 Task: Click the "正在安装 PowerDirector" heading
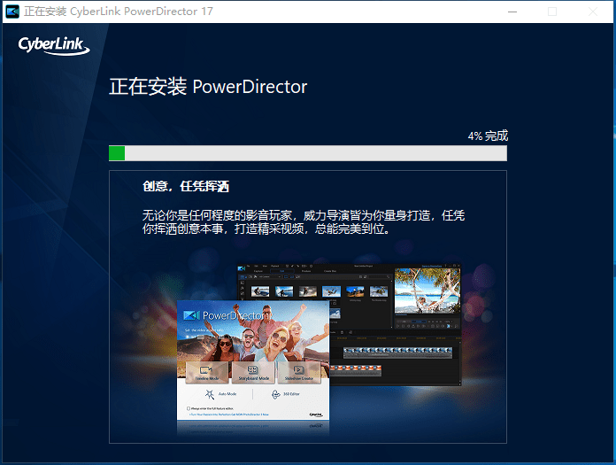pos(208,87)
